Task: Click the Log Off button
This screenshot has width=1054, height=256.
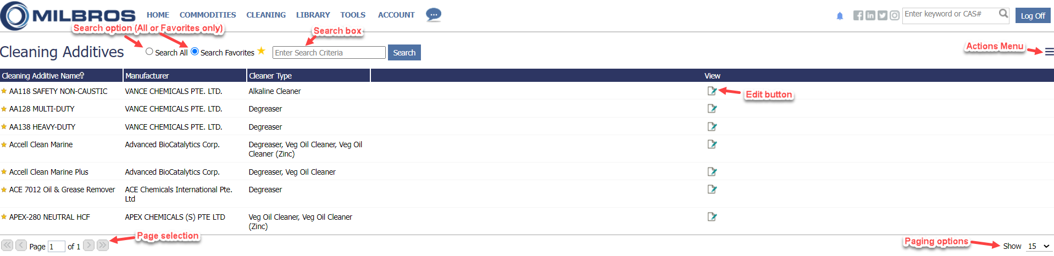Action: tap(1033, 15)
